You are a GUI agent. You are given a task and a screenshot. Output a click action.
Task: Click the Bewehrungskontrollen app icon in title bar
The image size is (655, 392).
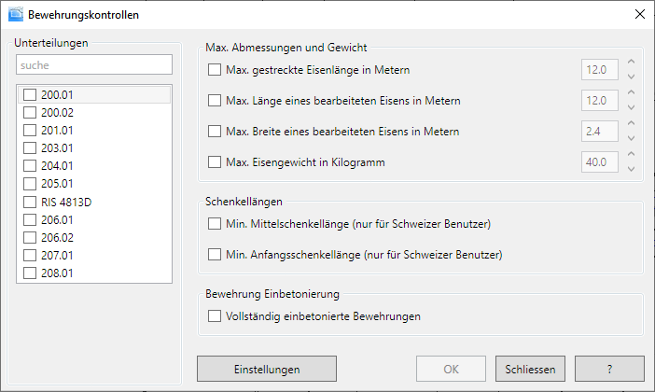[15, 14]
